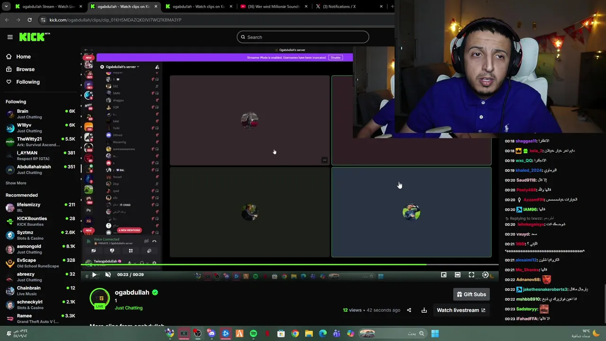This screenshot has width=606, height=341.
Task: Toggle mini player mode
Action: (x=444, y=275)
